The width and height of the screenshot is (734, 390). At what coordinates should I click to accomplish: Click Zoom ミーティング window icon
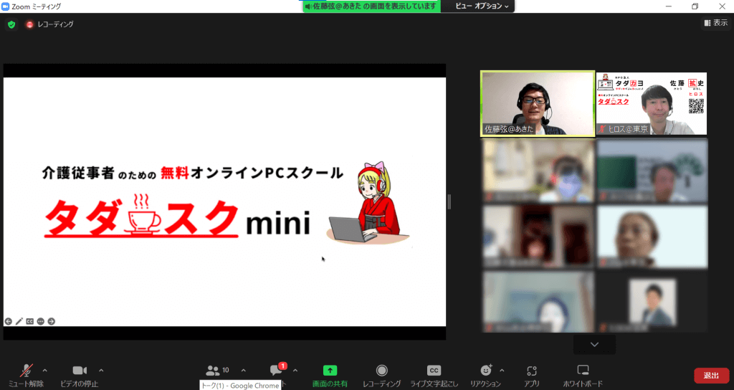tap(5, 6)
